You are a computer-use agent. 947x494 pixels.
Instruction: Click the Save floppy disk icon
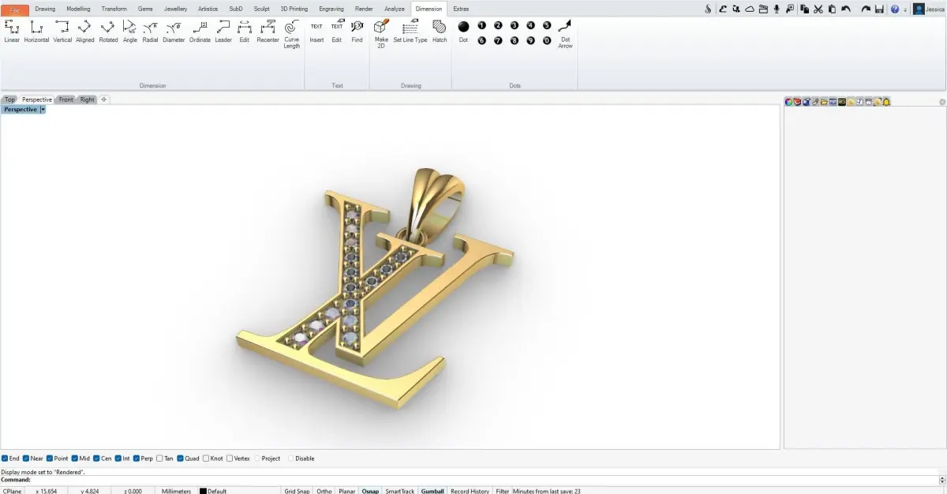pos(879,9)
